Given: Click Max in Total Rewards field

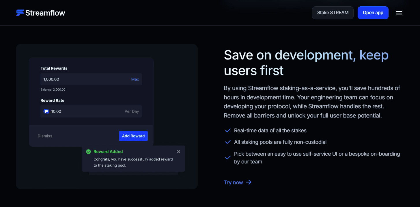Looking at the screenshot, I should pyautogui.click(x=135, y=79).
